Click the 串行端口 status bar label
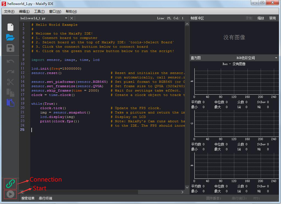 [x=239, y=198]
